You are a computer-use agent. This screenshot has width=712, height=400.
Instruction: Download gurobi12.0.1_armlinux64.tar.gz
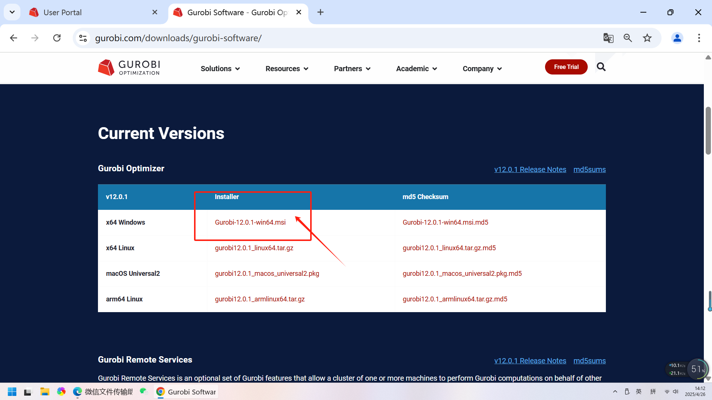coord(260,299)
